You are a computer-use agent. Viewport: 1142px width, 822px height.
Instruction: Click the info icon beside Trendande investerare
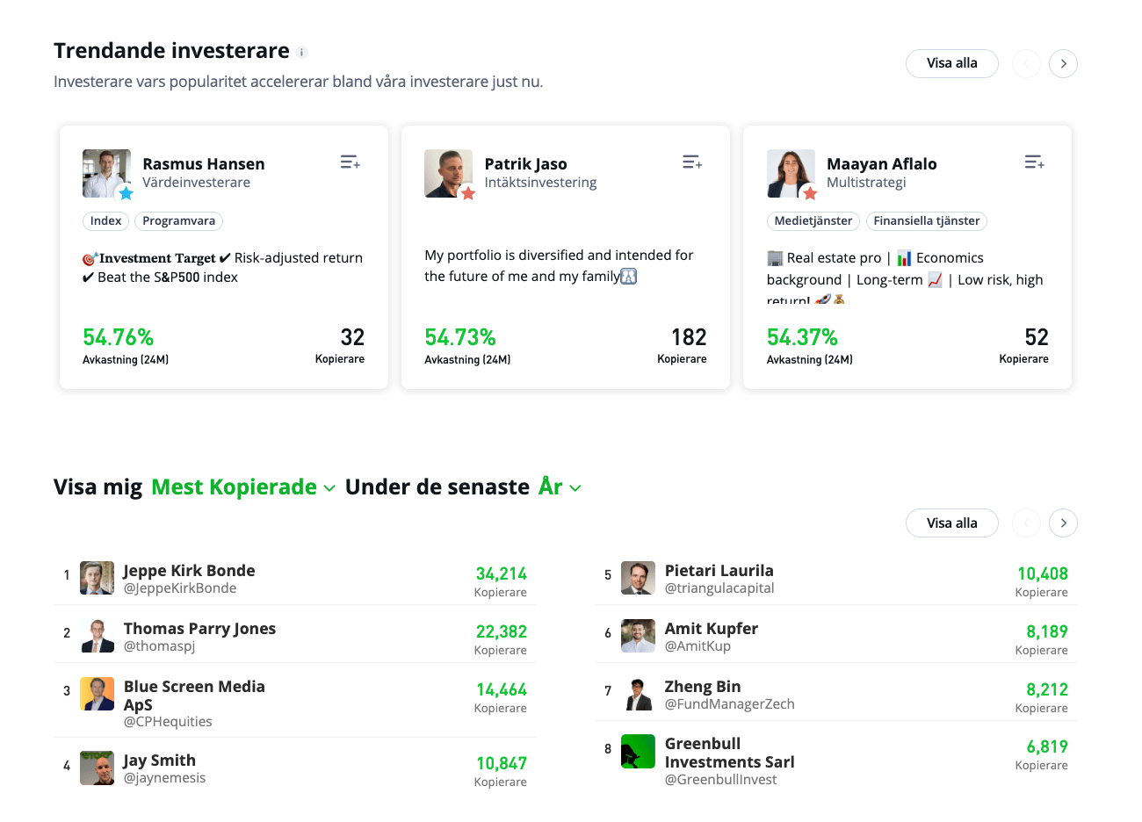(x=301, y=52)
